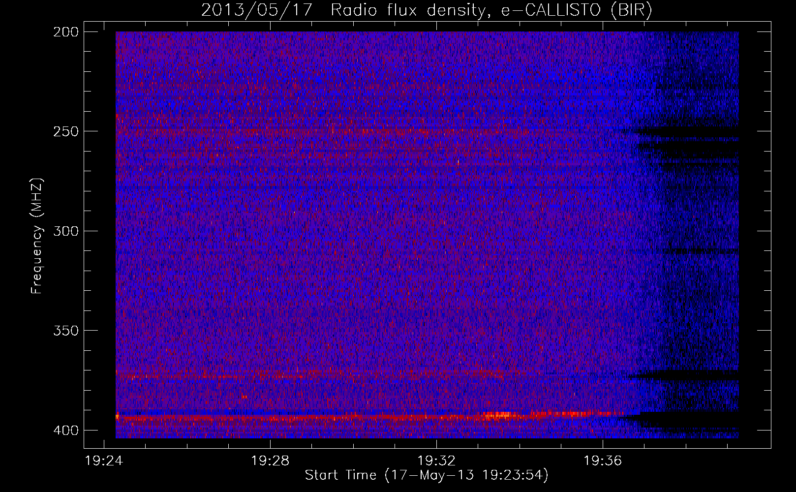The height and width of the screenshot is (492, 796).
Task: Click the 'Frequency (MHZ)' axis label
Action: pyautogui.click(x=37, y=236)
